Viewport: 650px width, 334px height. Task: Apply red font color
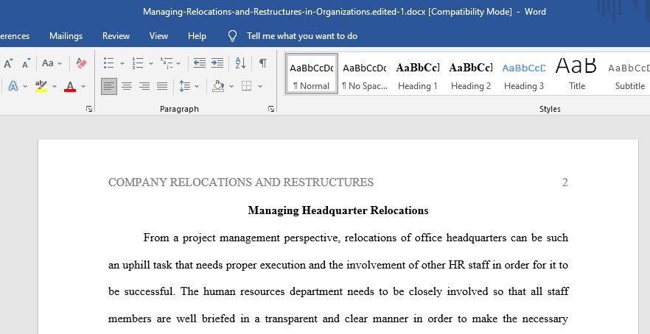[x=70, y=86]
